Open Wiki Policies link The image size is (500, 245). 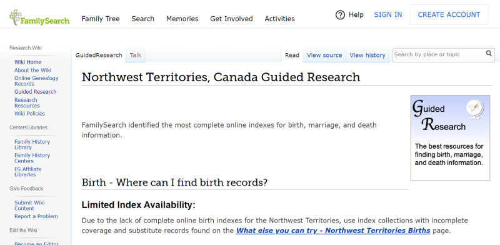(29, 114)
